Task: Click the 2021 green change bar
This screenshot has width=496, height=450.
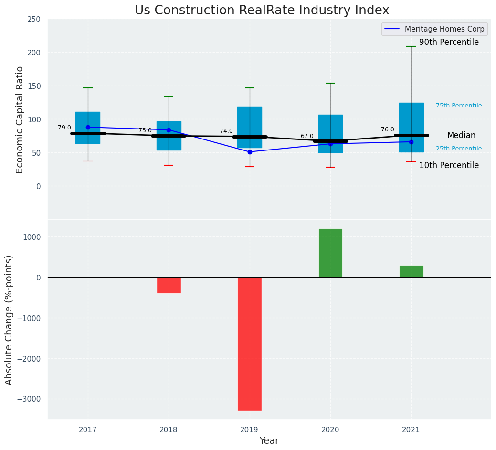Action: (x=411, y=271)
